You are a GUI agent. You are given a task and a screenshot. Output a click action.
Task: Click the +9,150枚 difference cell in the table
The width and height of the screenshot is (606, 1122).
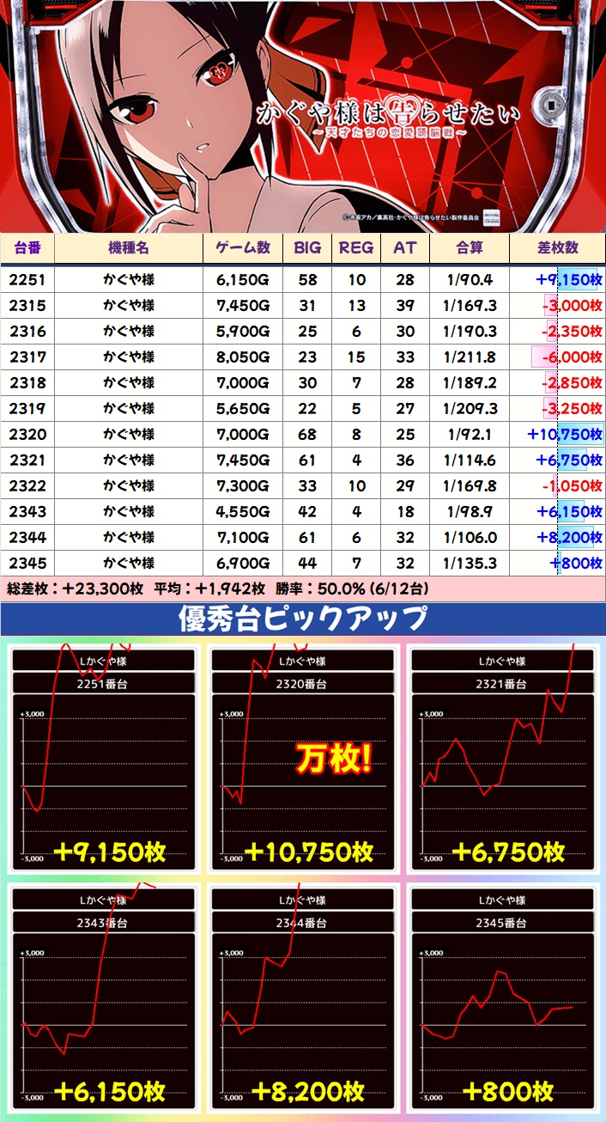[558, 279]
